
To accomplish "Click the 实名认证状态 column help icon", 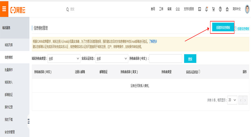I will (x=199, y=72).
